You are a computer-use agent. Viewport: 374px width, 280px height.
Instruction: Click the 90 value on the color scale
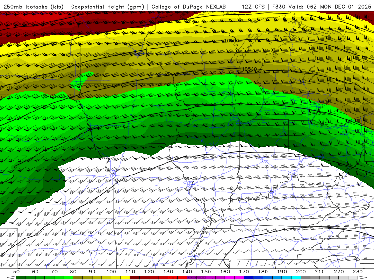click(x=92, y=272)
